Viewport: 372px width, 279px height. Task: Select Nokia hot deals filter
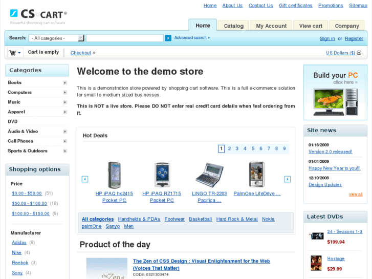pyautogui.click(x=268, y=219)
